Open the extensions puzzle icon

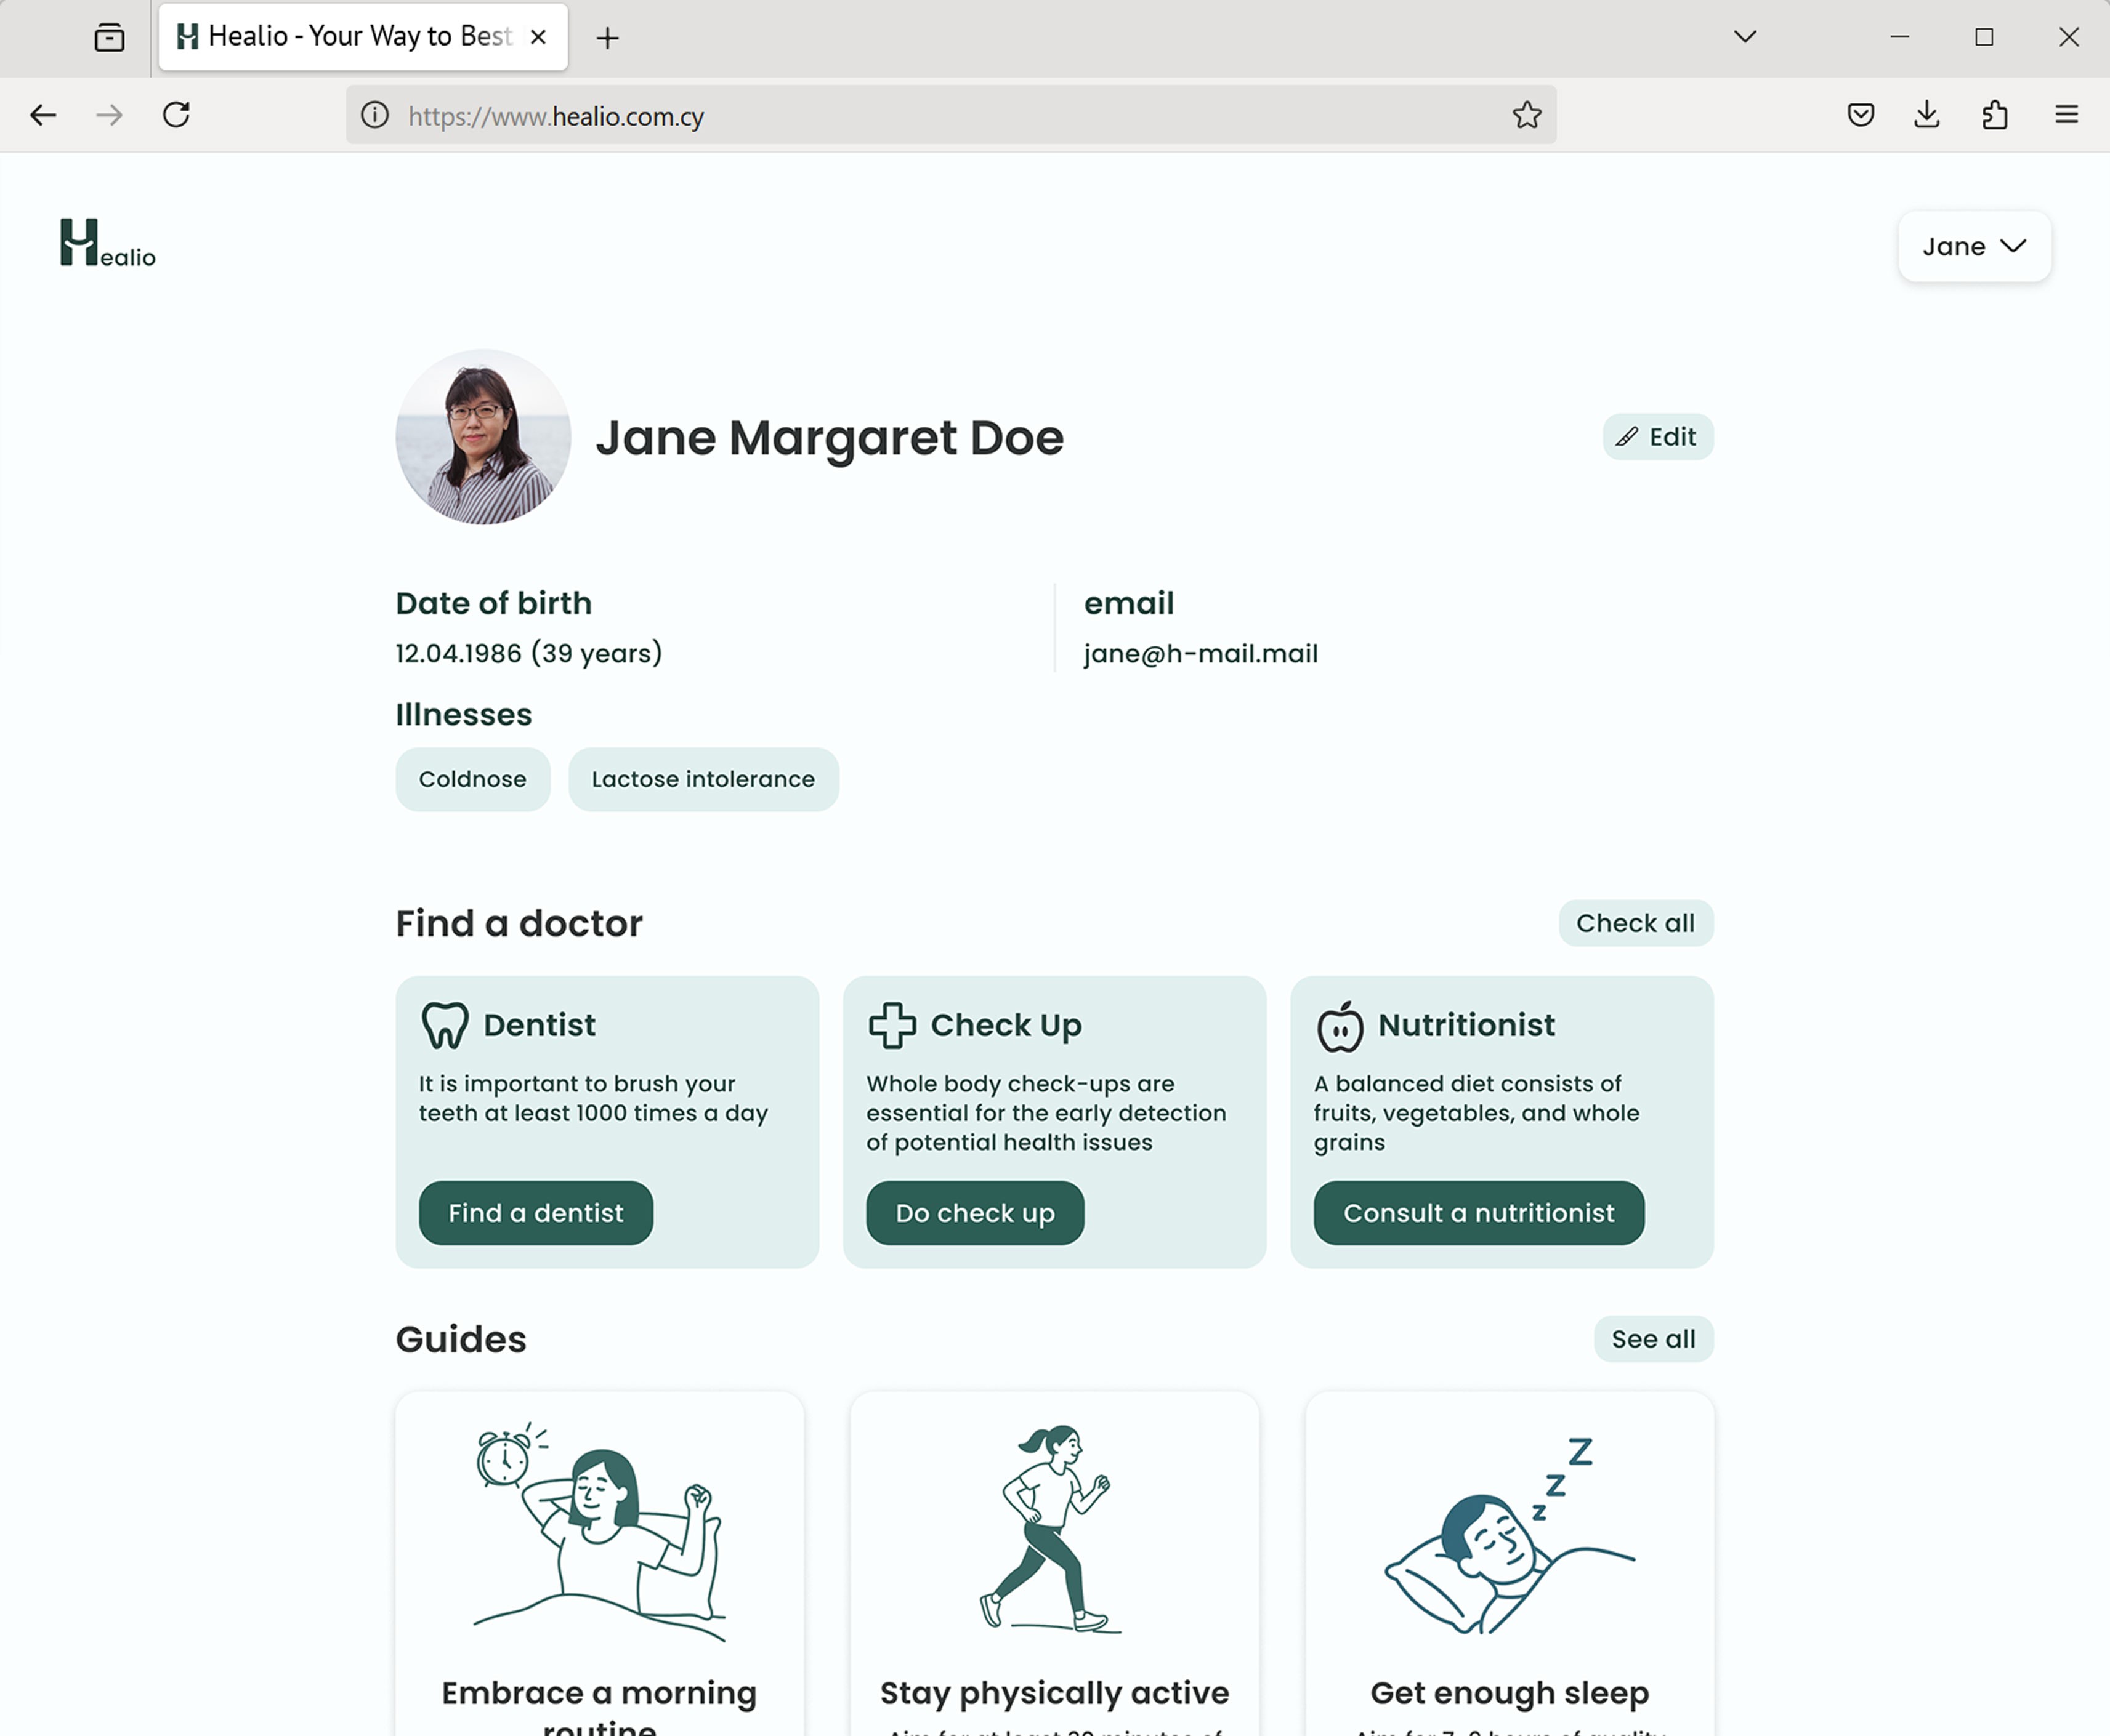[x=1994, y=115]
